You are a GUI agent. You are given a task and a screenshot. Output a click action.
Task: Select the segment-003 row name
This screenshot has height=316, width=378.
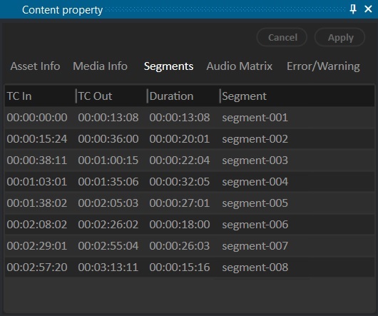[x=255, y=160]
